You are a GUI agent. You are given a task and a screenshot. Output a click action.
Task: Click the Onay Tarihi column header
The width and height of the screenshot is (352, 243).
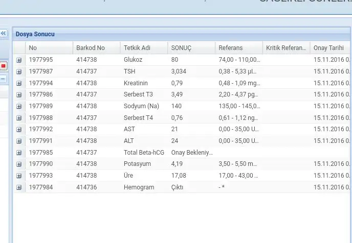(328, 48)
